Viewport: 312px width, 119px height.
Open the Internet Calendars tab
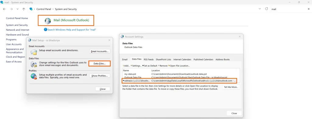coord(182,59)
